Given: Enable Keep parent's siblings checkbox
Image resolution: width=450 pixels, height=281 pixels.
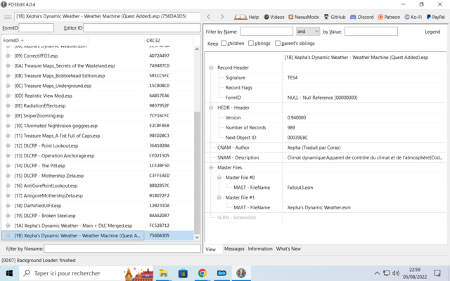Looking at the screenshot, I should pos(278,44).
